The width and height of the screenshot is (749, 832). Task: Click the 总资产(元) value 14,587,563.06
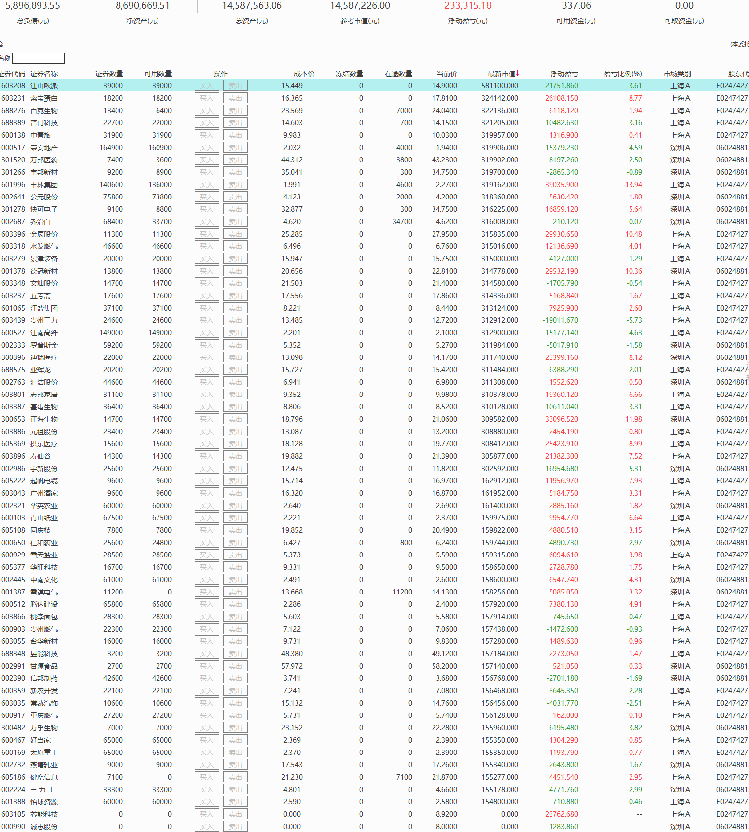(252, 6)
